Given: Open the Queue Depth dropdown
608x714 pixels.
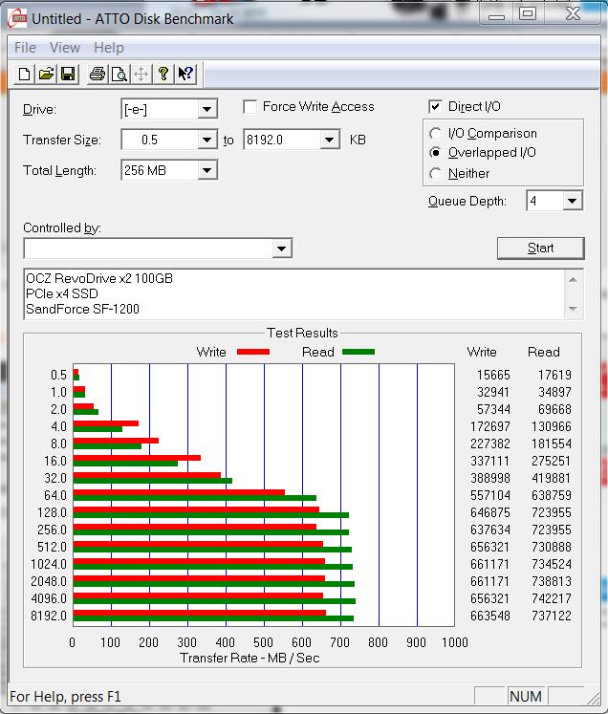Looking at the screenshot, I should tap(572, 202).
